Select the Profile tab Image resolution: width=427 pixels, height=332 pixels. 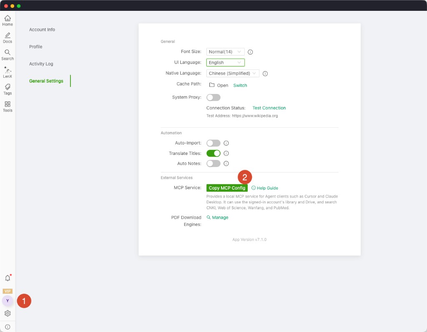point(36,47)
